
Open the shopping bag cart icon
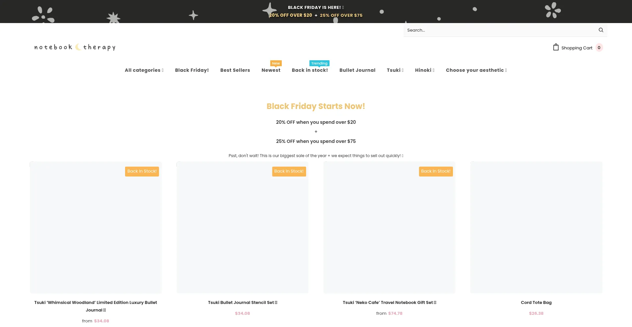coord(556,47)
